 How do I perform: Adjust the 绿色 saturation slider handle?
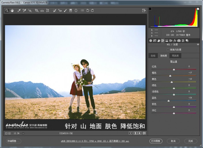[174, 88]
